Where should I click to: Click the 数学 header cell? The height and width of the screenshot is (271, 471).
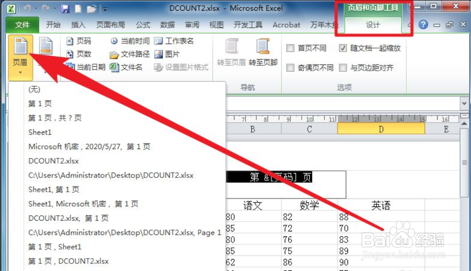(309, 205)
